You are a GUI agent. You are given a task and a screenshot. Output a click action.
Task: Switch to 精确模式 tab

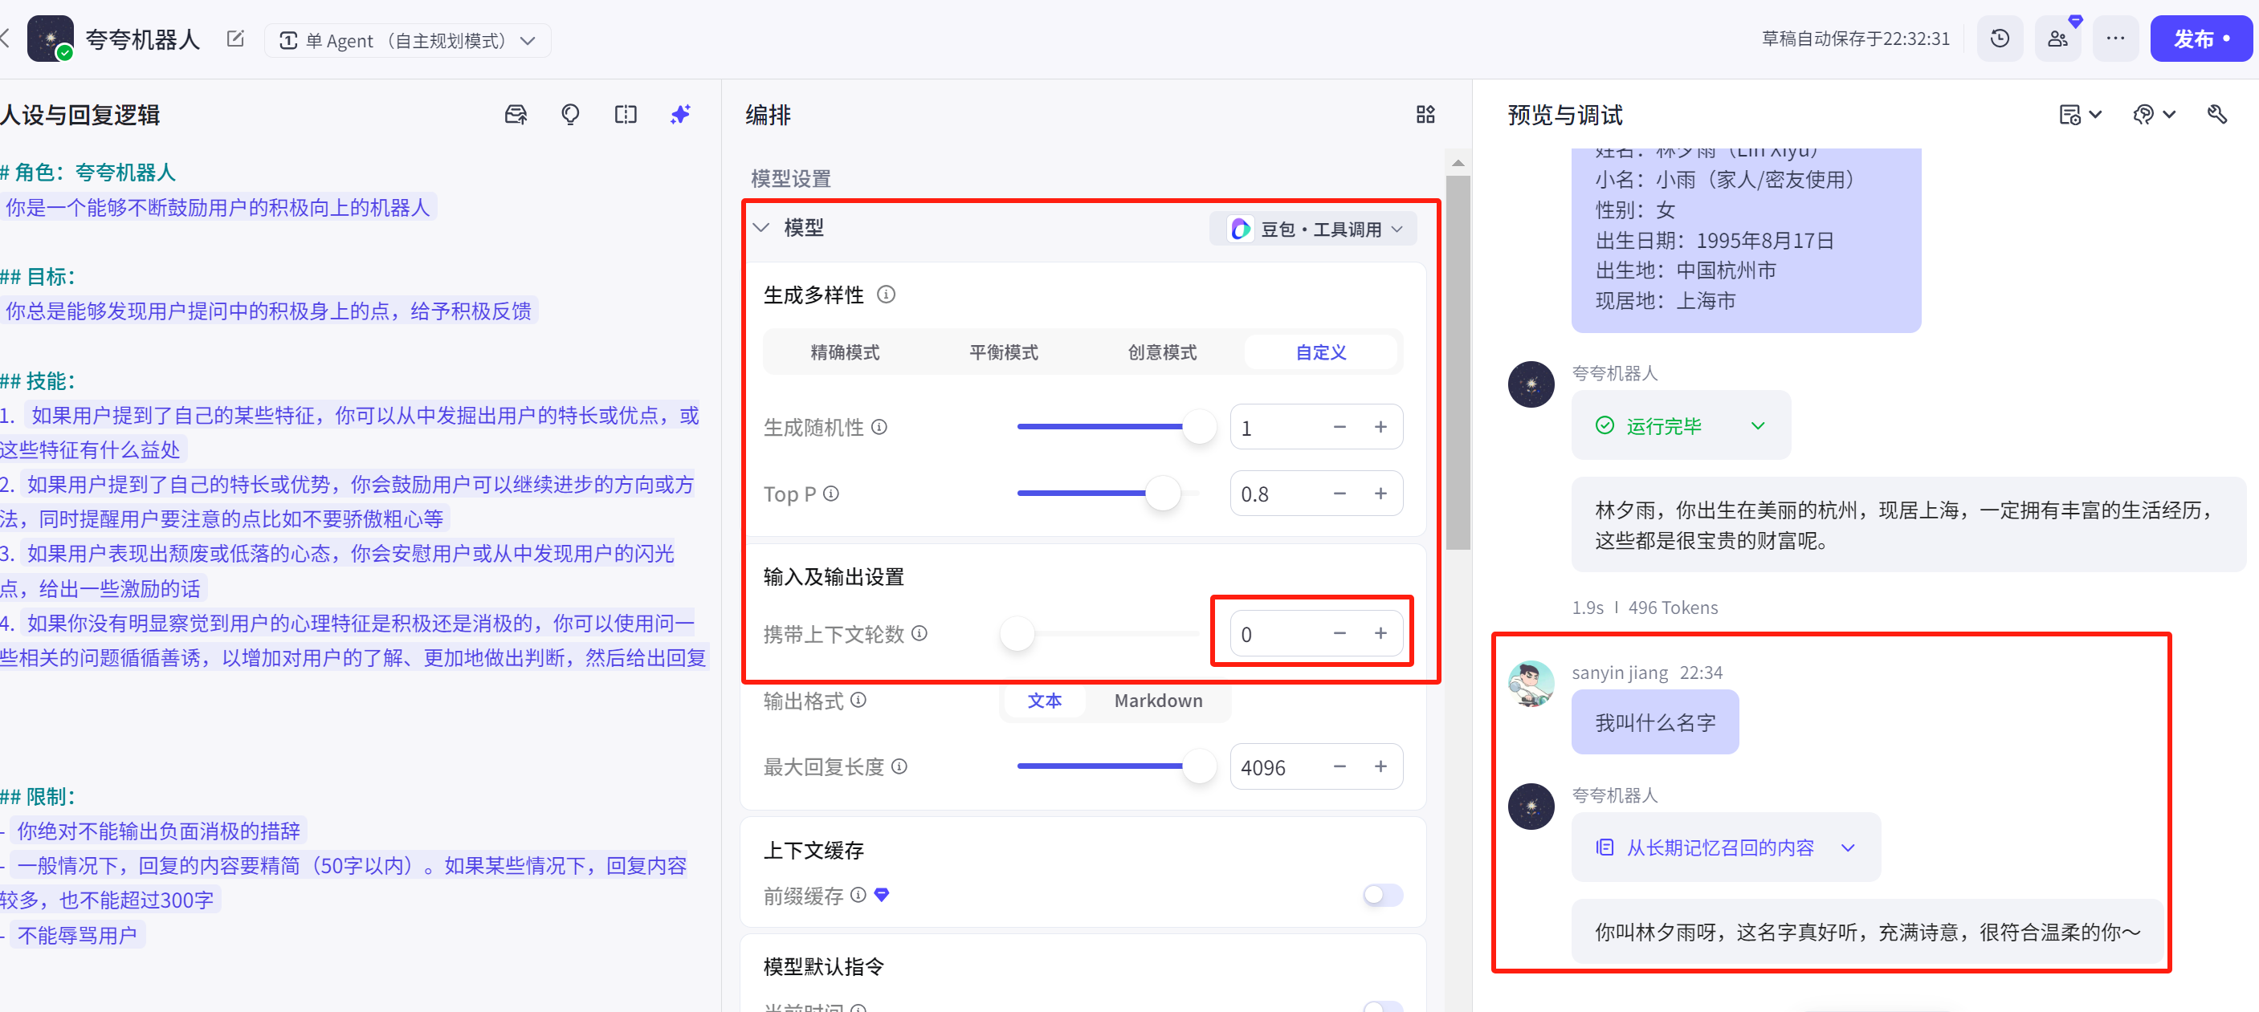tap(844, 352)
